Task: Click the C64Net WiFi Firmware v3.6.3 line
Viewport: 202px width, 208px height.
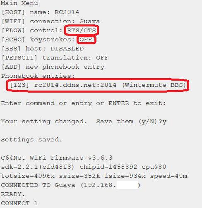Action: point(57,158)
